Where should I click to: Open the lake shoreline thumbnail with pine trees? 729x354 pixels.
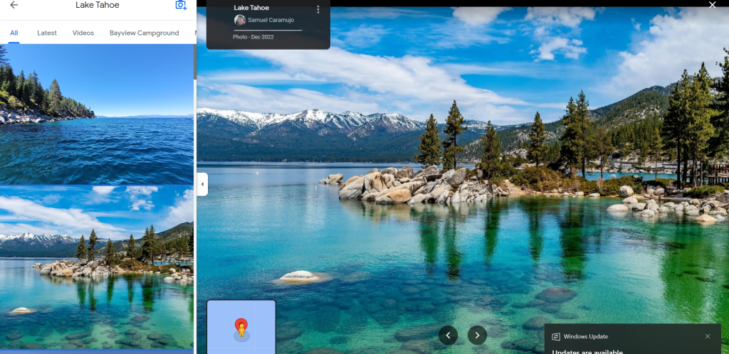click(x=96, y=114)
